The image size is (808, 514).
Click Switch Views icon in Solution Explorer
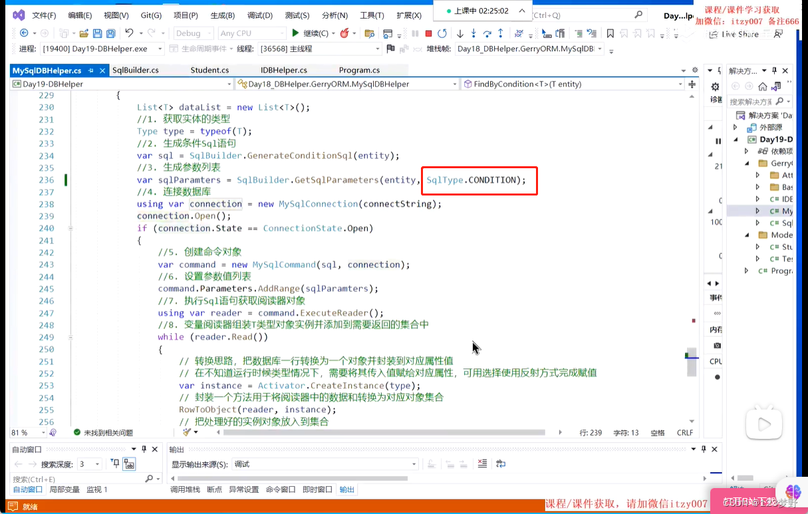(775, 86)
